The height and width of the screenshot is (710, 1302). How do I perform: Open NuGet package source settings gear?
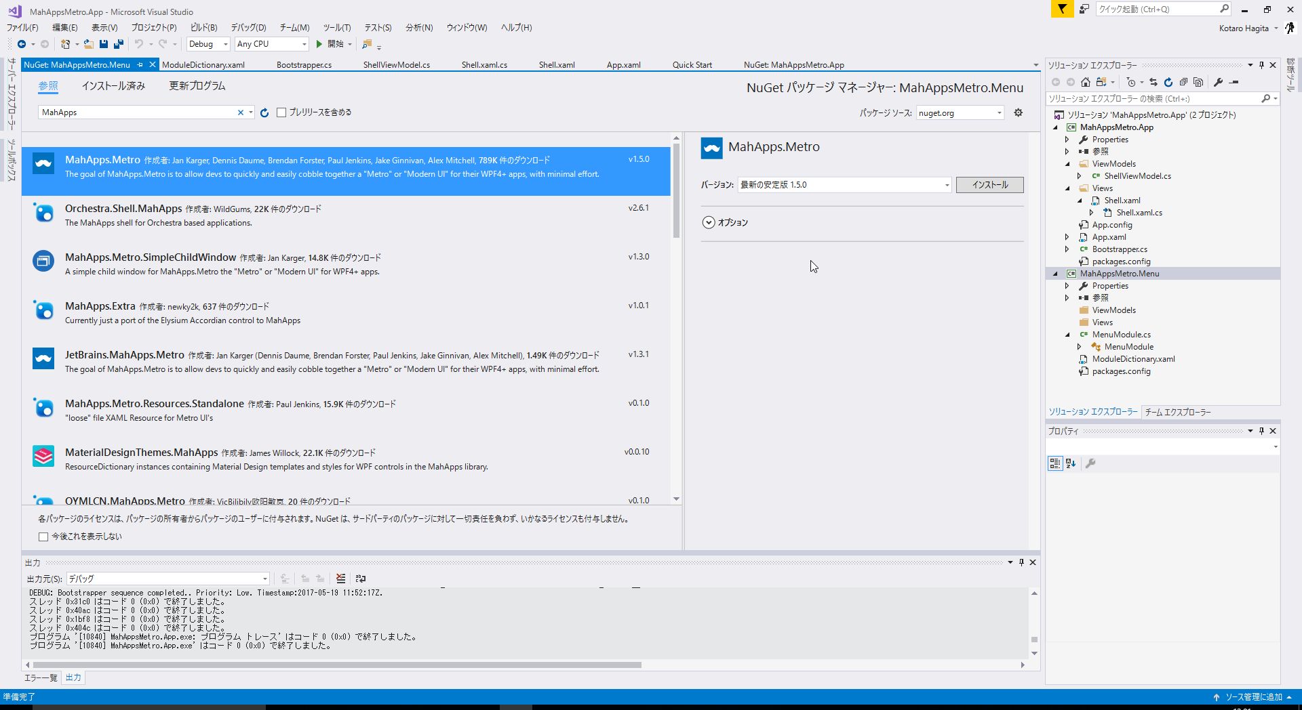click(x=1018, y=113)
